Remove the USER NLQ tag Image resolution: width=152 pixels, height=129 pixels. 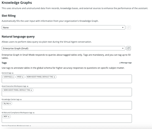point(13,77)
